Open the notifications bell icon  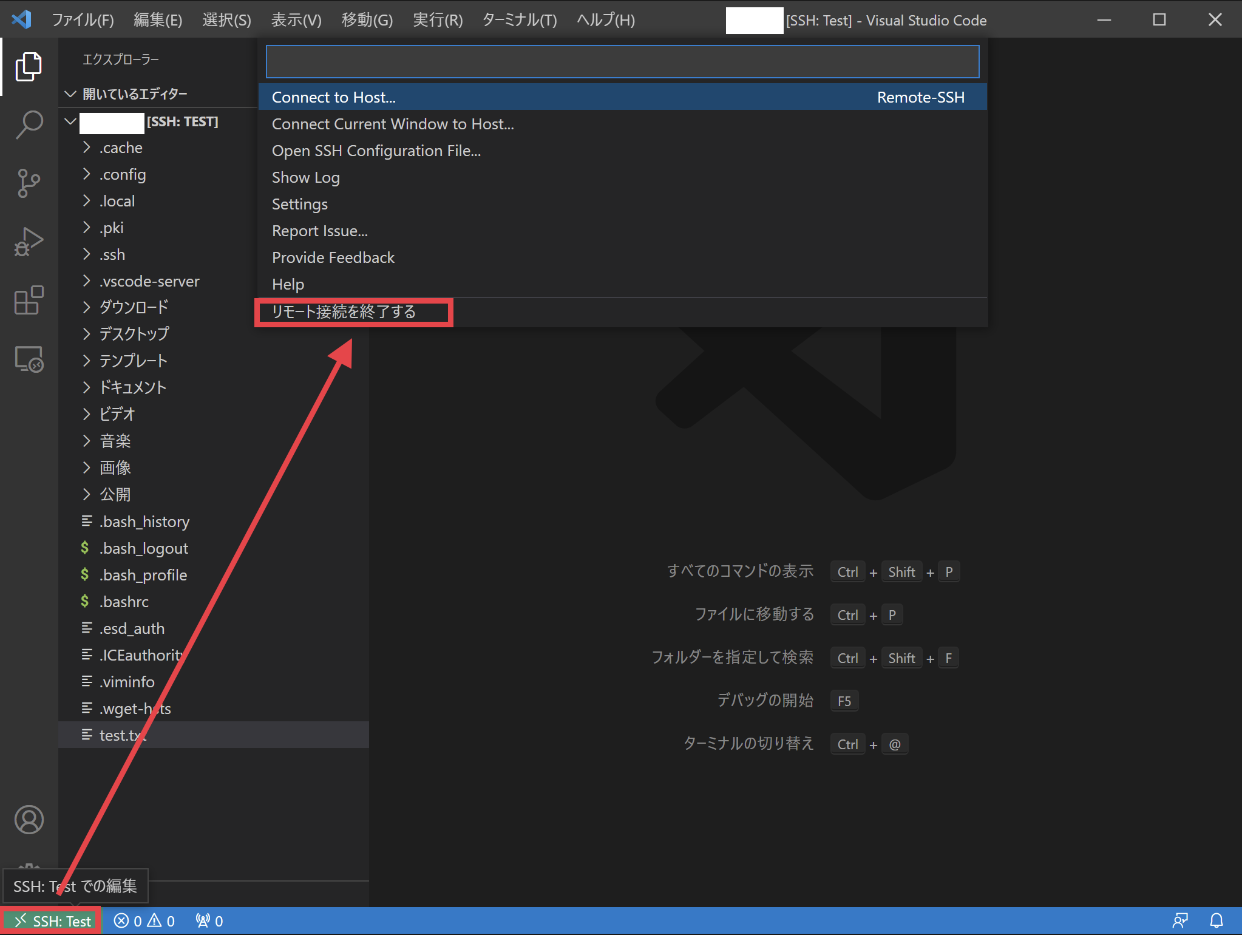tap(1218, 920)
